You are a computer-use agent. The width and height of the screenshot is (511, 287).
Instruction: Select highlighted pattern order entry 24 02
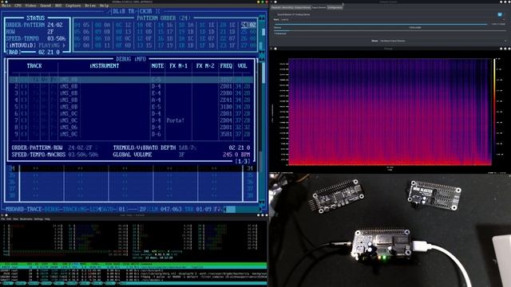(x=248, y=25)
